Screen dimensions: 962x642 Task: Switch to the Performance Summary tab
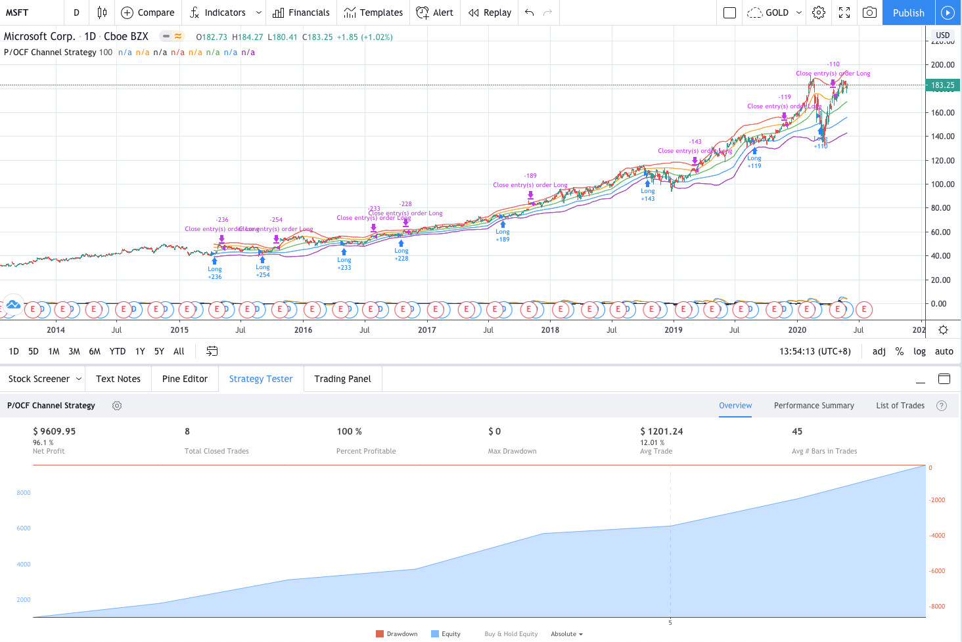click(x=813, y=406)
